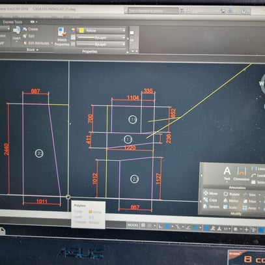
Task: Click the yellow color swatch
Action: 81,31
